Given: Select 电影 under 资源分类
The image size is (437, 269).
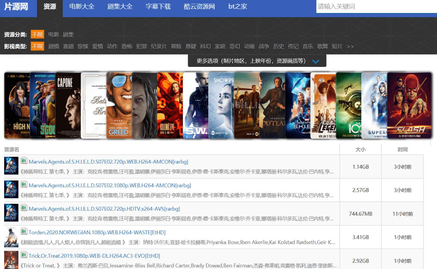Looking at the screenshot, I should pos(53,34).
